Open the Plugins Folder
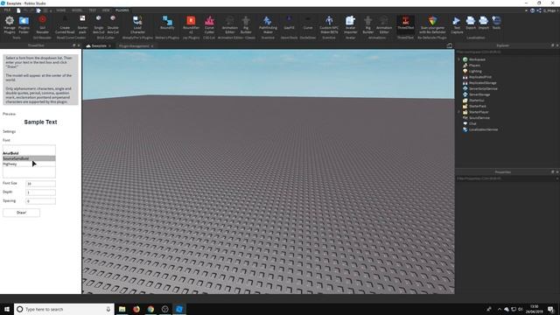The height and width of the screenshot is (315, 560). coord(24,24)
